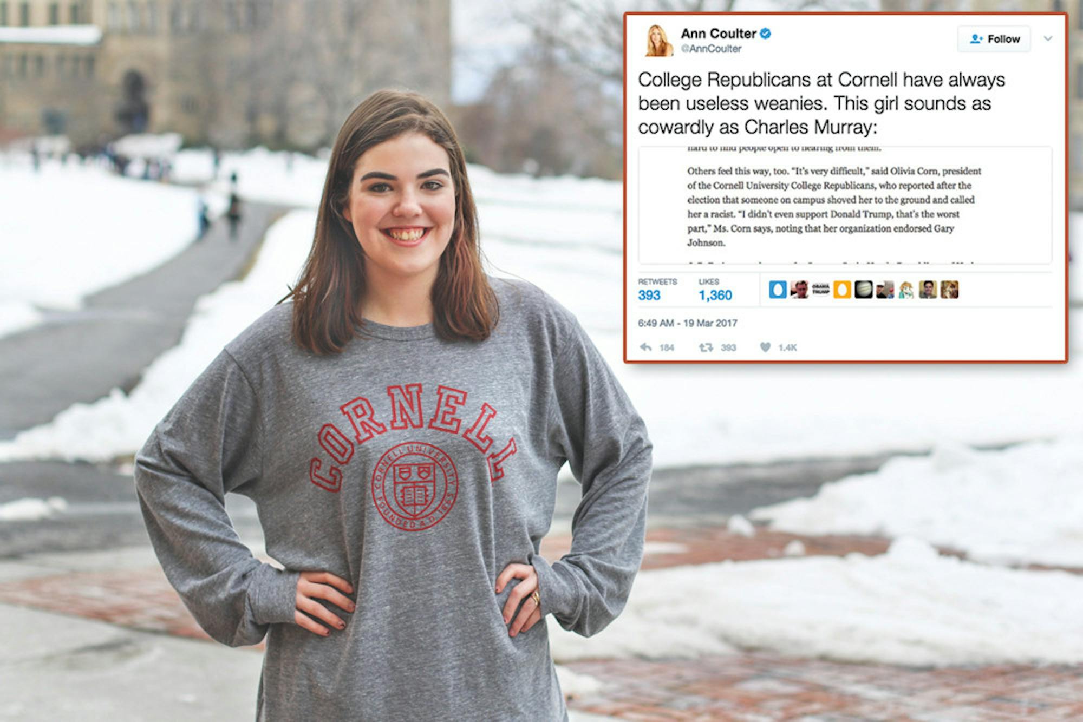Click the reply arrow icon
This screenshot has width=1083, height=722.
click(x=645, y=347)
